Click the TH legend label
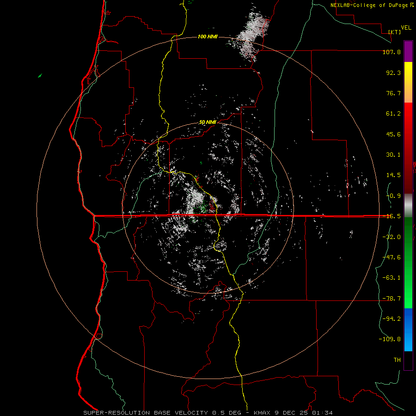 397,360
